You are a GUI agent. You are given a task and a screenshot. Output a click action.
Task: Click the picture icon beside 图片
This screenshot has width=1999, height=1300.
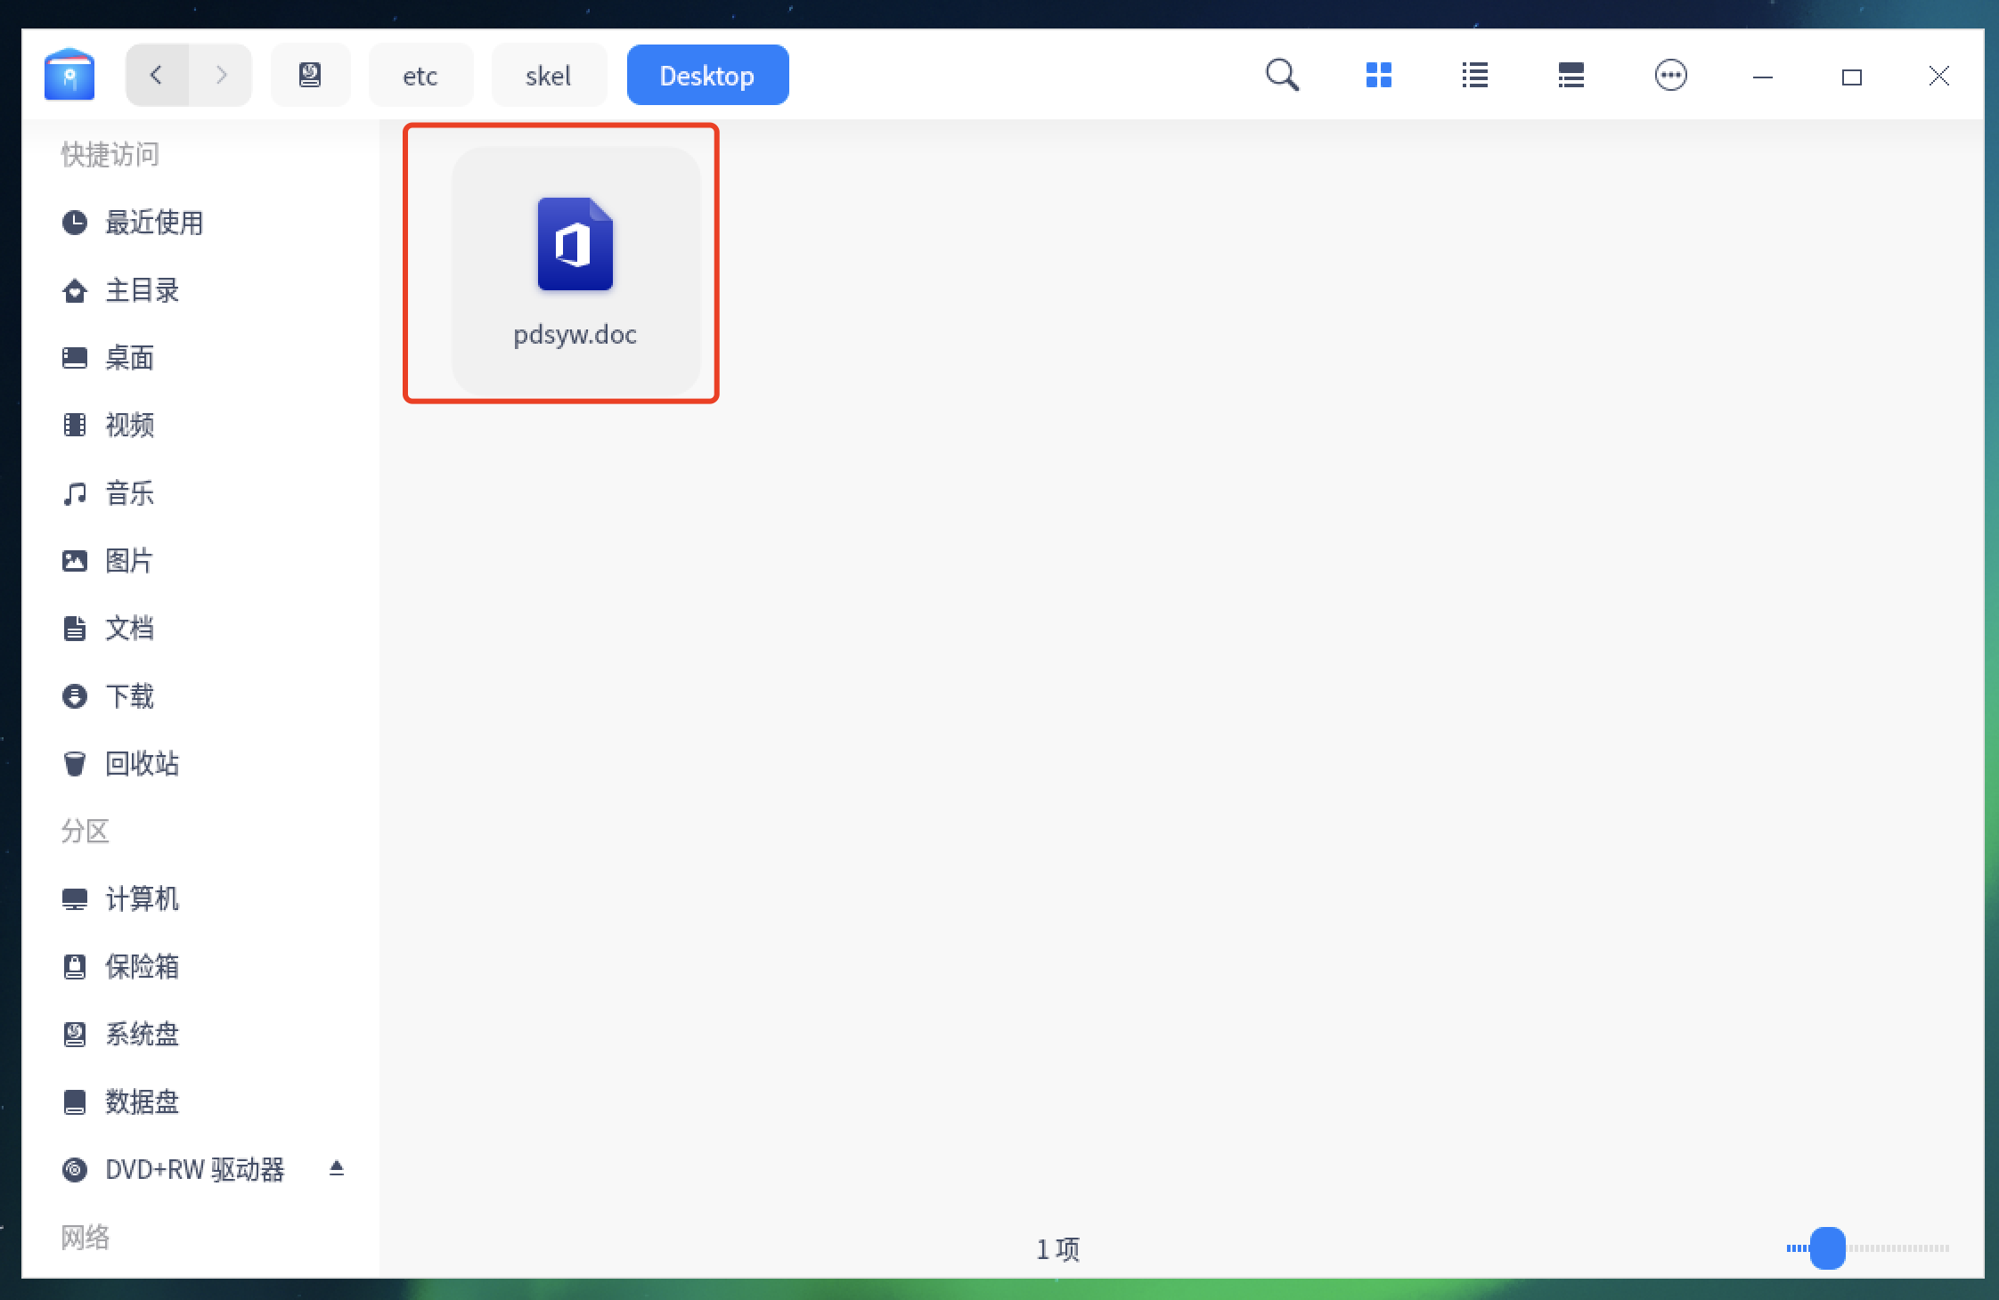click(x=75, y=561)
